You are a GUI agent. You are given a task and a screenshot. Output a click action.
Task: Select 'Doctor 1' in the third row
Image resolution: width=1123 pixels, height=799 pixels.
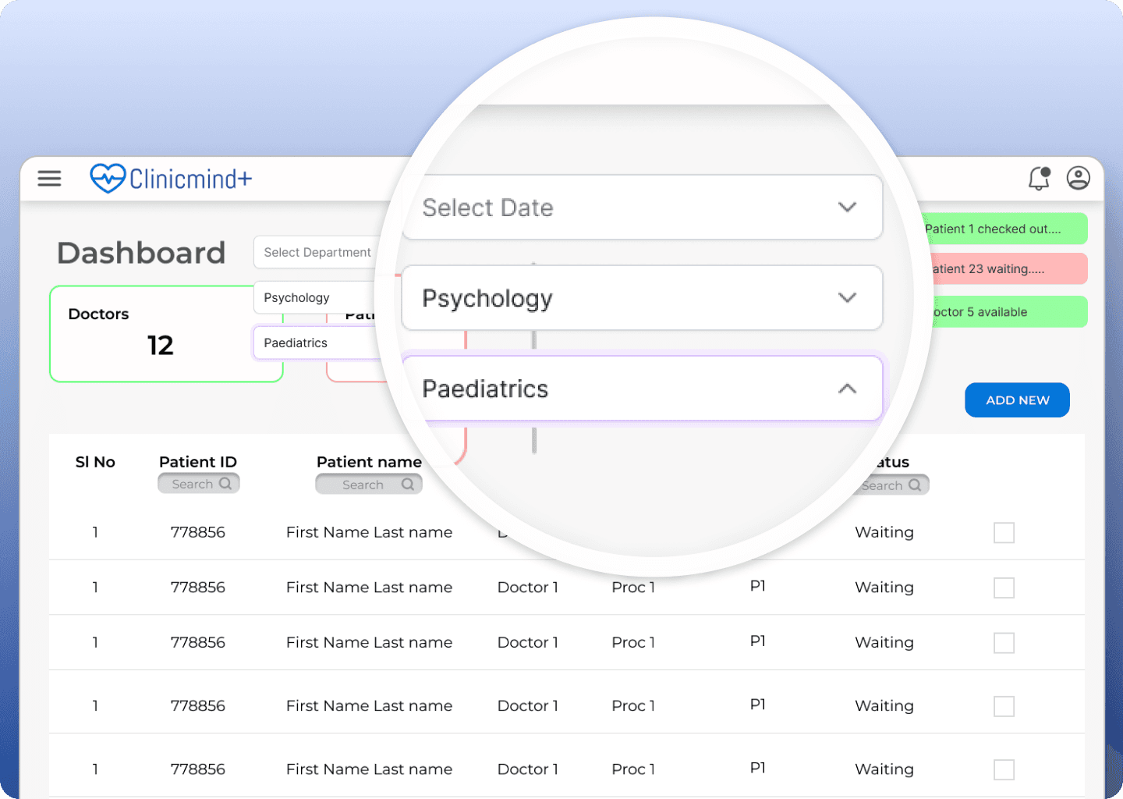tap(528, 642)
